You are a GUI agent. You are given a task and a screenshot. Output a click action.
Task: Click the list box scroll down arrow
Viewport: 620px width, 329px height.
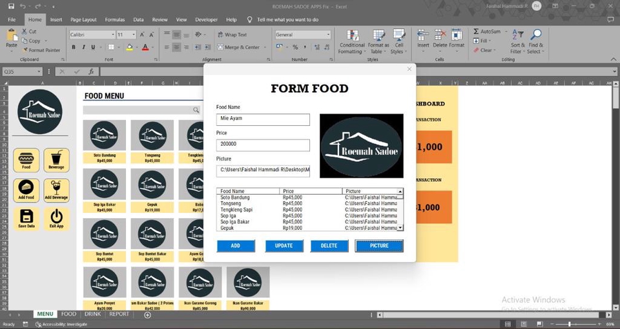[400, 228]
